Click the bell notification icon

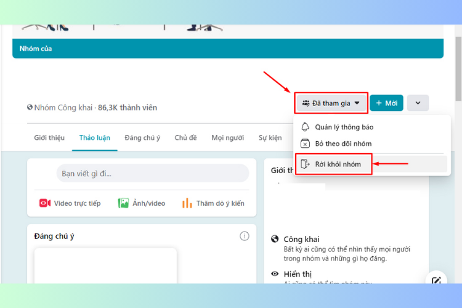306,127
